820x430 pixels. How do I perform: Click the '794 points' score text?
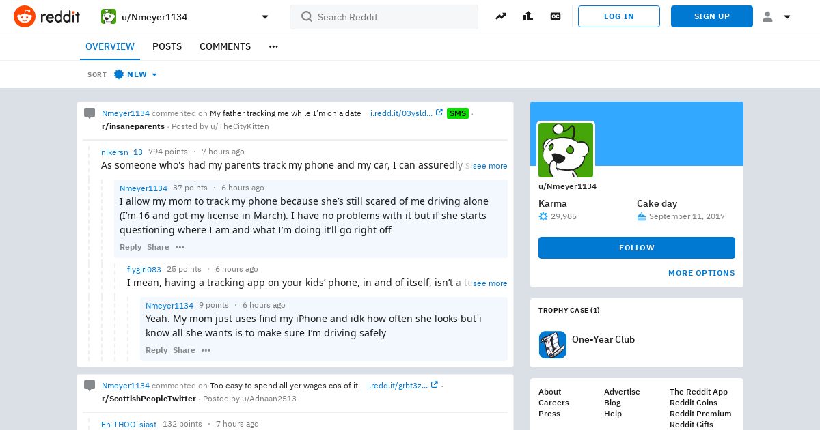coord(168,152)
